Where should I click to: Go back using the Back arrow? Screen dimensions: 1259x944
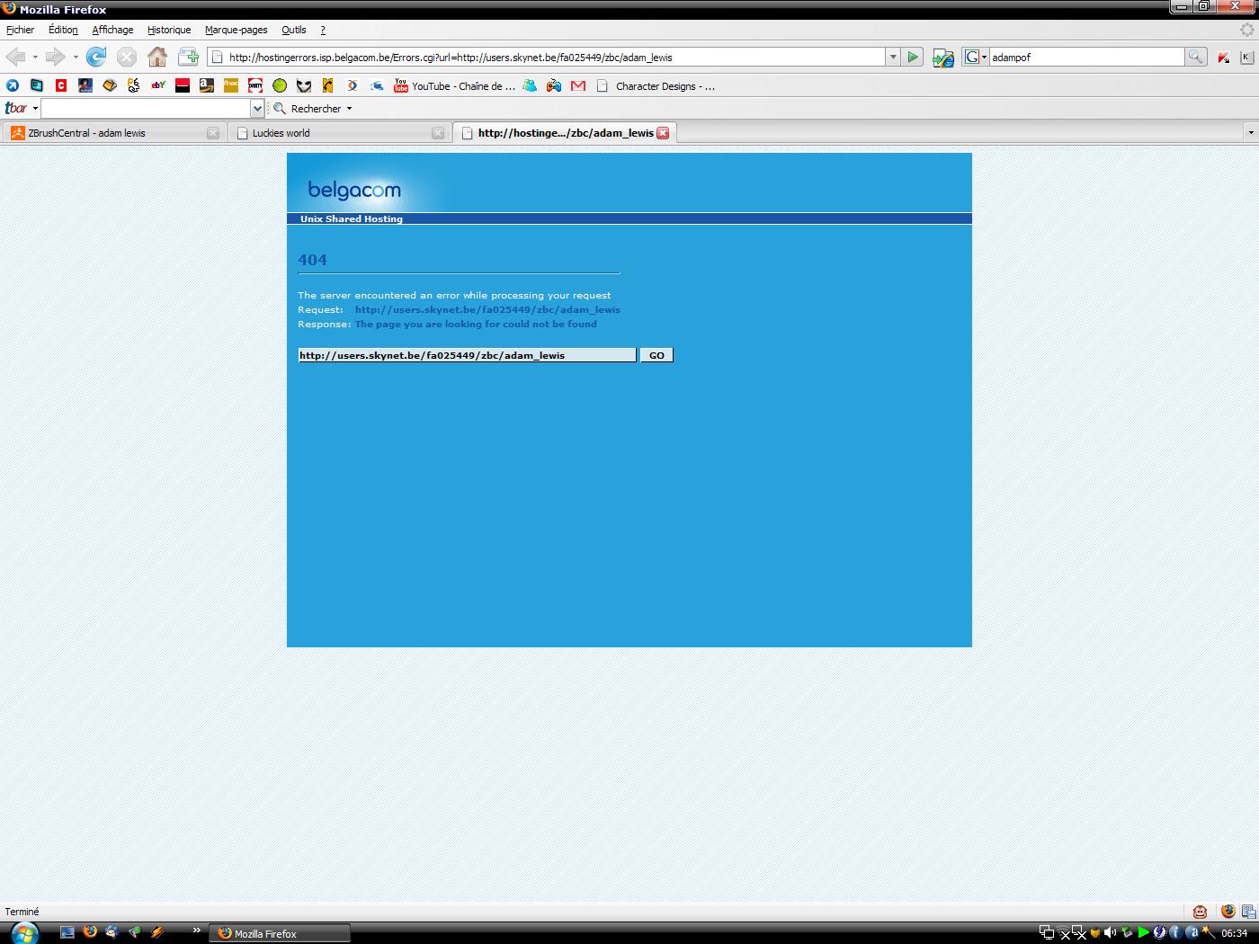(15, 58)
